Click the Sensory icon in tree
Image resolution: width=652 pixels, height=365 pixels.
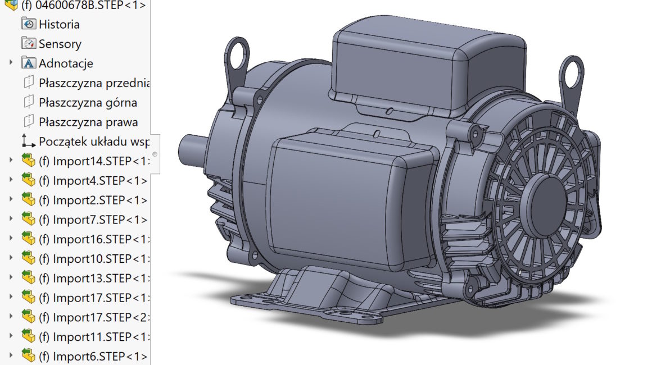click(28, 44)
